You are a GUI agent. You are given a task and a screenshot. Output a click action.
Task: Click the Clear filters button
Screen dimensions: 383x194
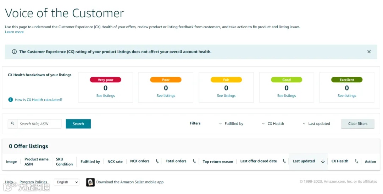[357, 124]
